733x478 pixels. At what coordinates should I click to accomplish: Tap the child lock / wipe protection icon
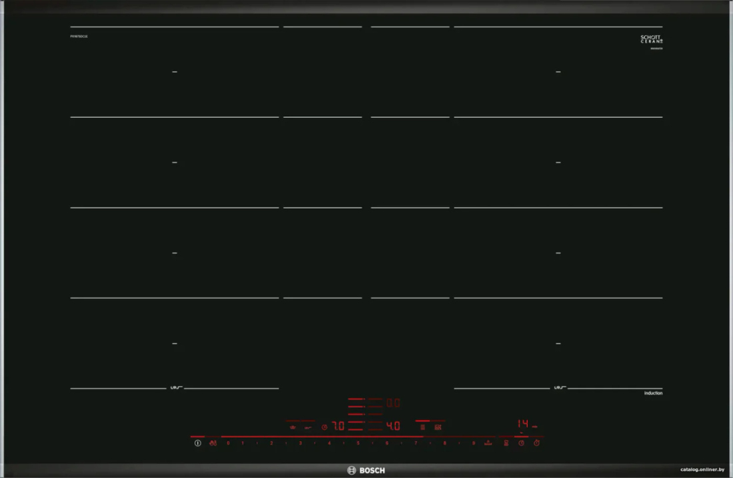[213, 443]
